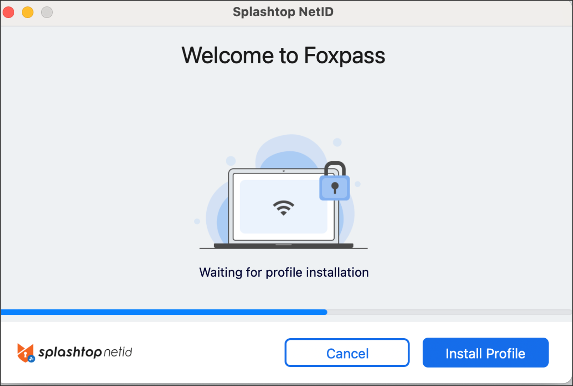Click the installation progress bar
This screenshot has width=573, height=386.
click(286, 312)
